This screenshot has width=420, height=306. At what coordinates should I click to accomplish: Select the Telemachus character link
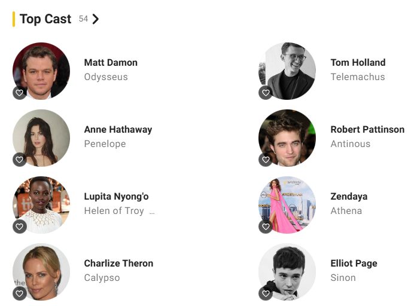coord(358,77)
